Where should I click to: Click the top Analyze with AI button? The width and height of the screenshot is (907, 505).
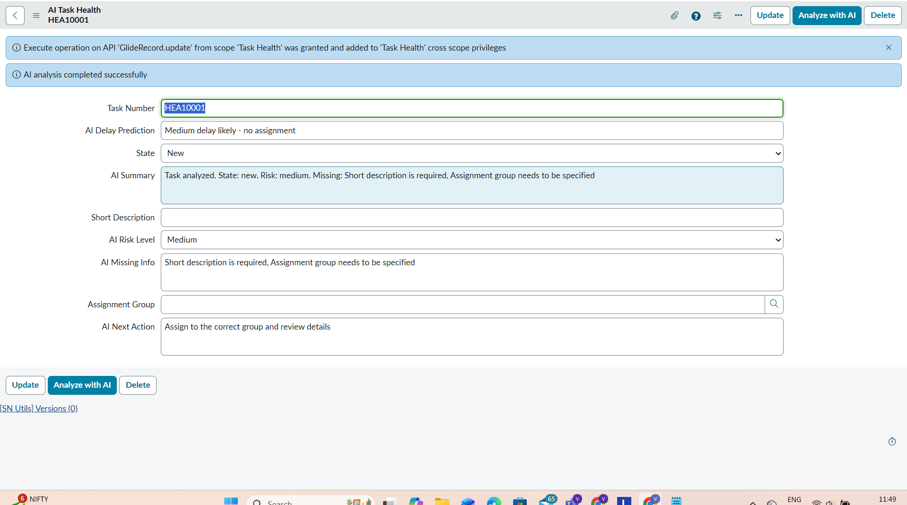(827, 16)
